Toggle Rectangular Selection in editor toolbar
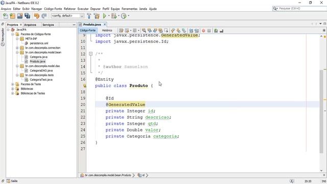 tap(166, 31)
